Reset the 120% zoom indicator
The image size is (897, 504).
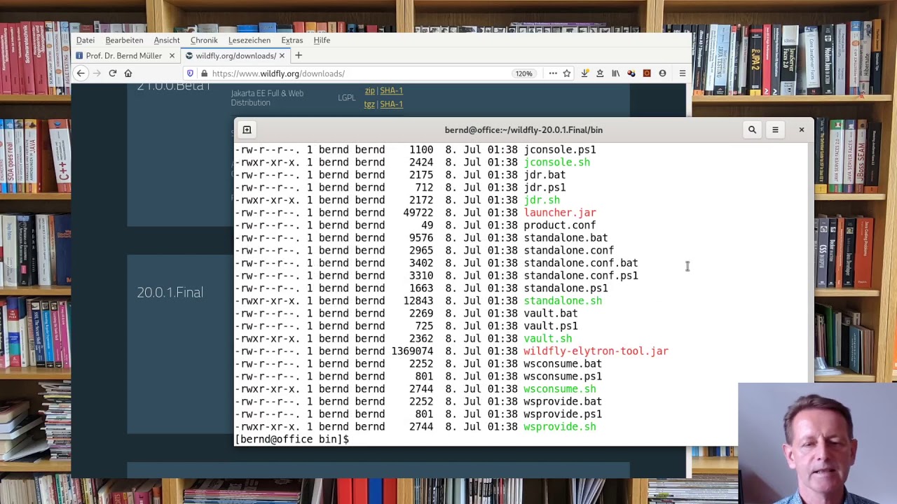(523, 73)
